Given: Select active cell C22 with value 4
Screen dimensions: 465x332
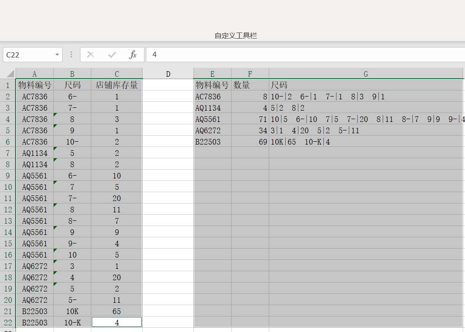Looking at the screenshot, I should click(x=117, y=323).
